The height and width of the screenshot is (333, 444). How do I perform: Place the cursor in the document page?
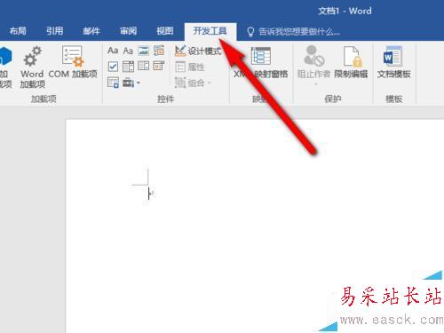pyautogui.click(x=255, y=226)
